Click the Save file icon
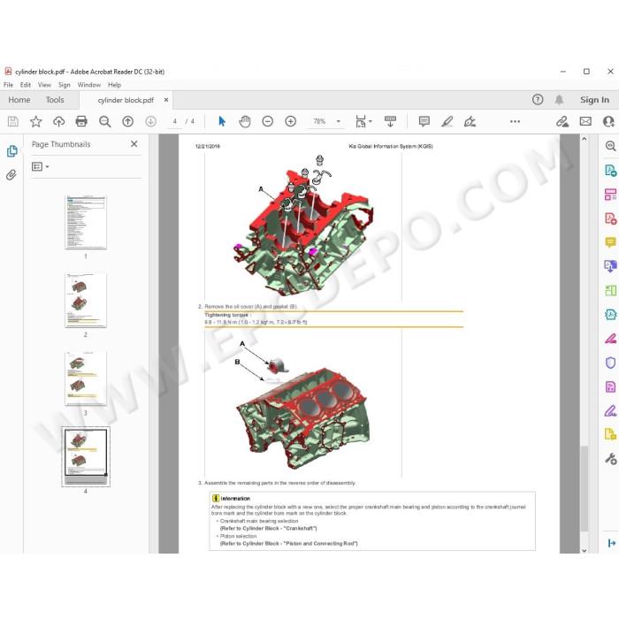 coord(13,121)
